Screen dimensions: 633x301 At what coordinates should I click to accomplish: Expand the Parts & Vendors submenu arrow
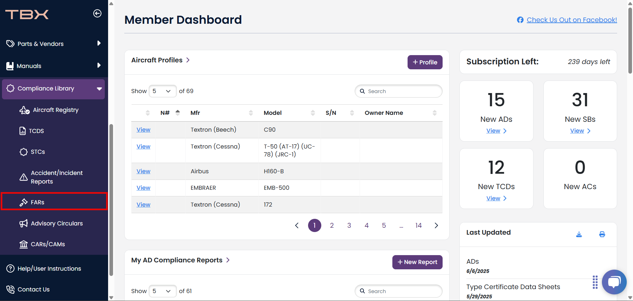99,43
